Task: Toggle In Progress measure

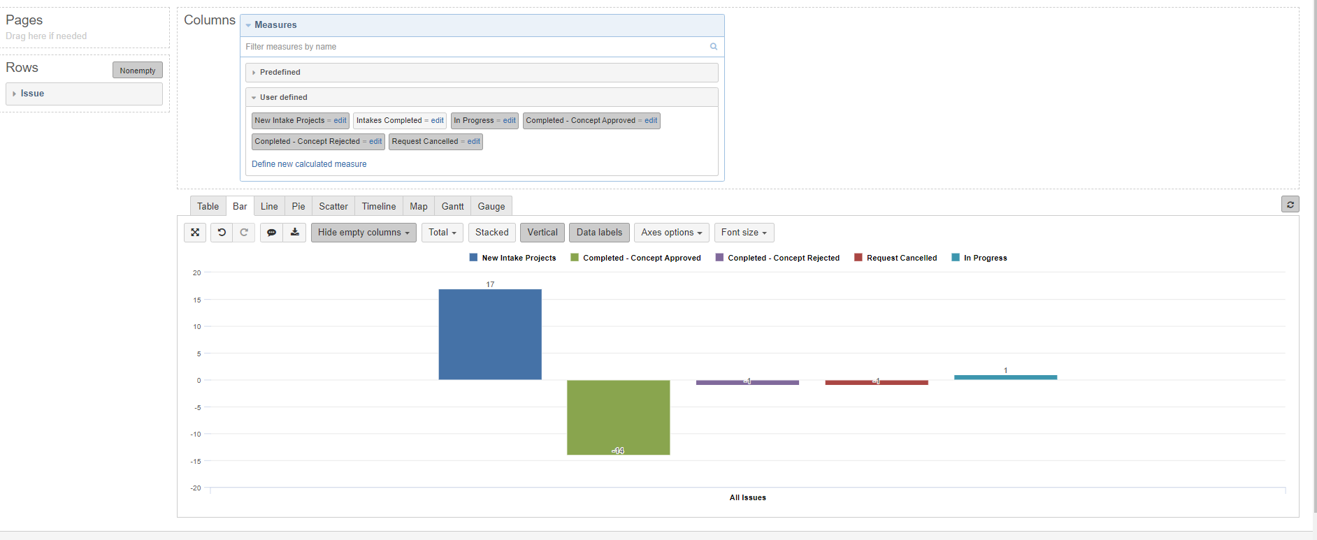Action: 474,121
